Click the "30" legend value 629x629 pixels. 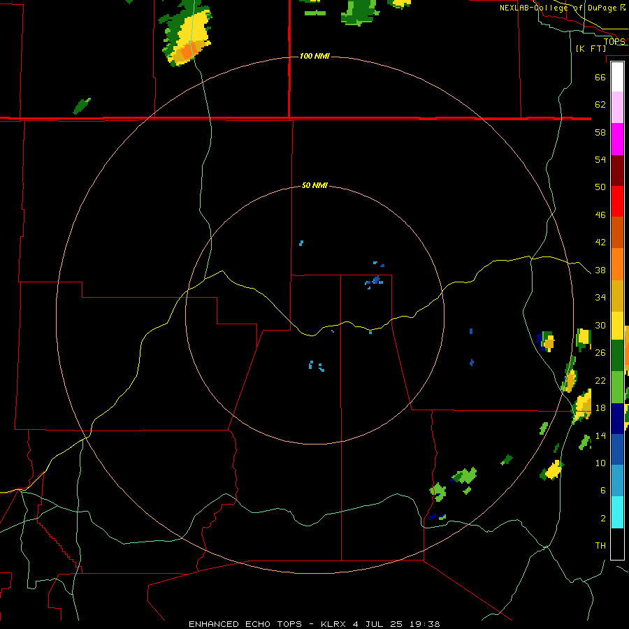(x=600, y=325)
